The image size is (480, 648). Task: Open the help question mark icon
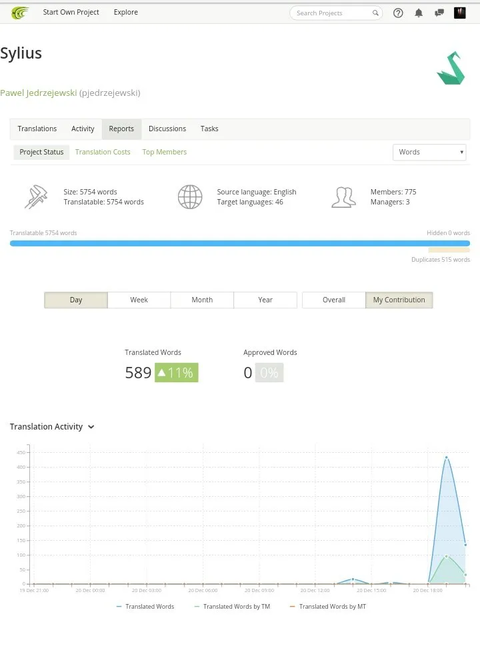pyautogui.click(x=398, y=13)
